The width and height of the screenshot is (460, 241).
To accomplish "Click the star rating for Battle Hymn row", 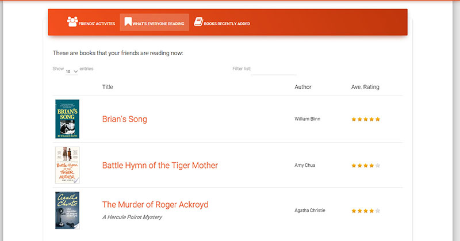I will click(x=366, y=166).
